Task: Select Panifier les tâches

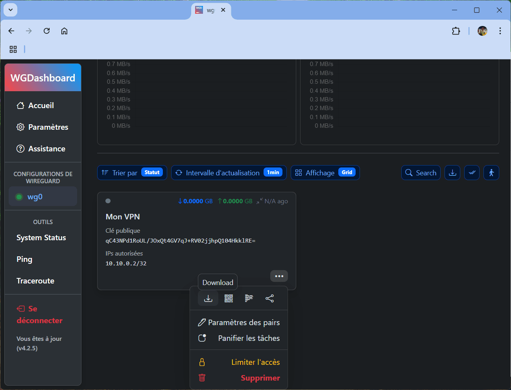Action: pos(239,338)
